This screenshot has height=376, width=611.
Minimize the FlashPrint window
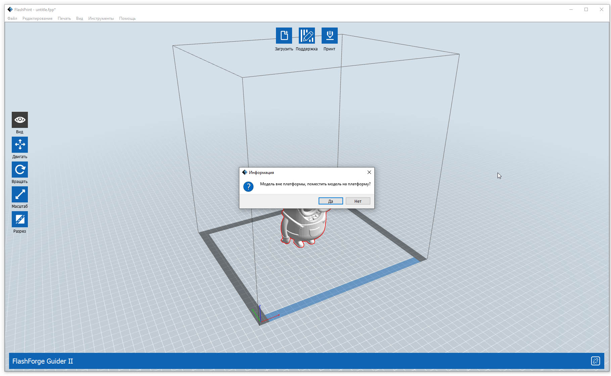(x=571, y=9)
